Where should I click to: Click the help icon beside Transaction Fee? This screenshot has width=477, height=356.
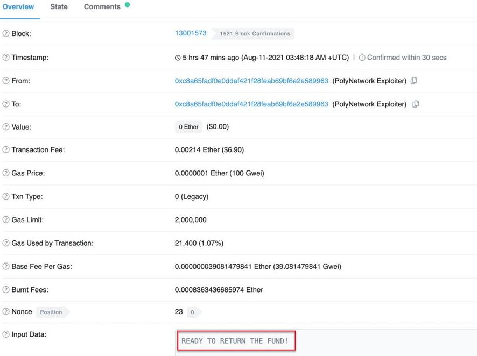point(6,149)
